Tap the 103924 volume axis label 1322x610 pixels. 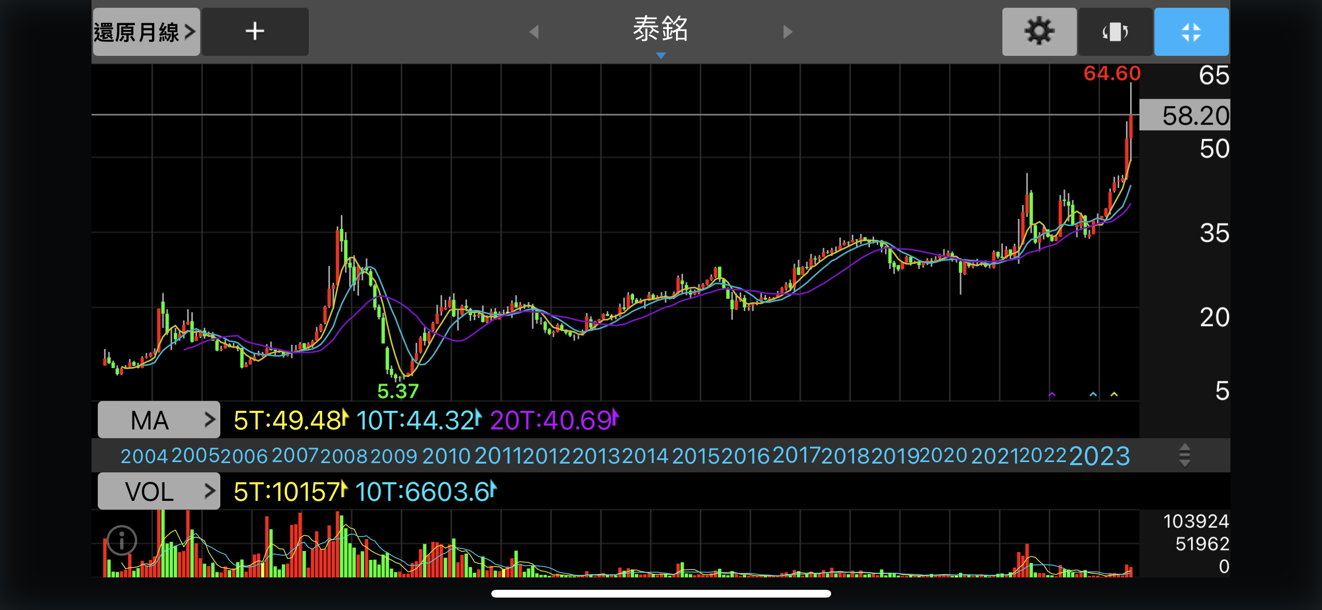coord(1196,521)
